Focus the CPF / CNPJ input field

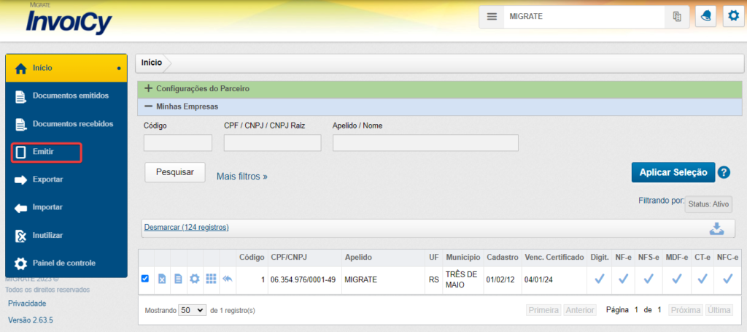272,142
